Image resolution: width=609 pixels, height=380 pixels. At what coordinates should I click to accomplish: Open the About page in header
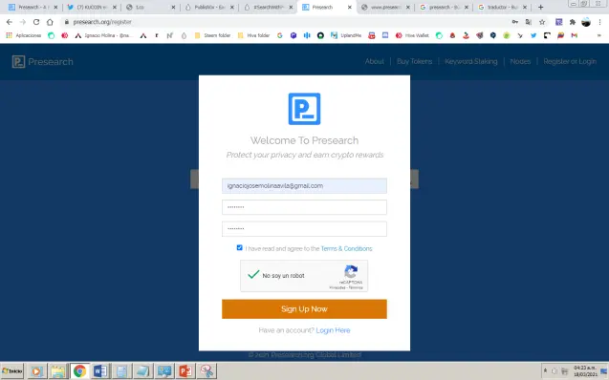375,61
